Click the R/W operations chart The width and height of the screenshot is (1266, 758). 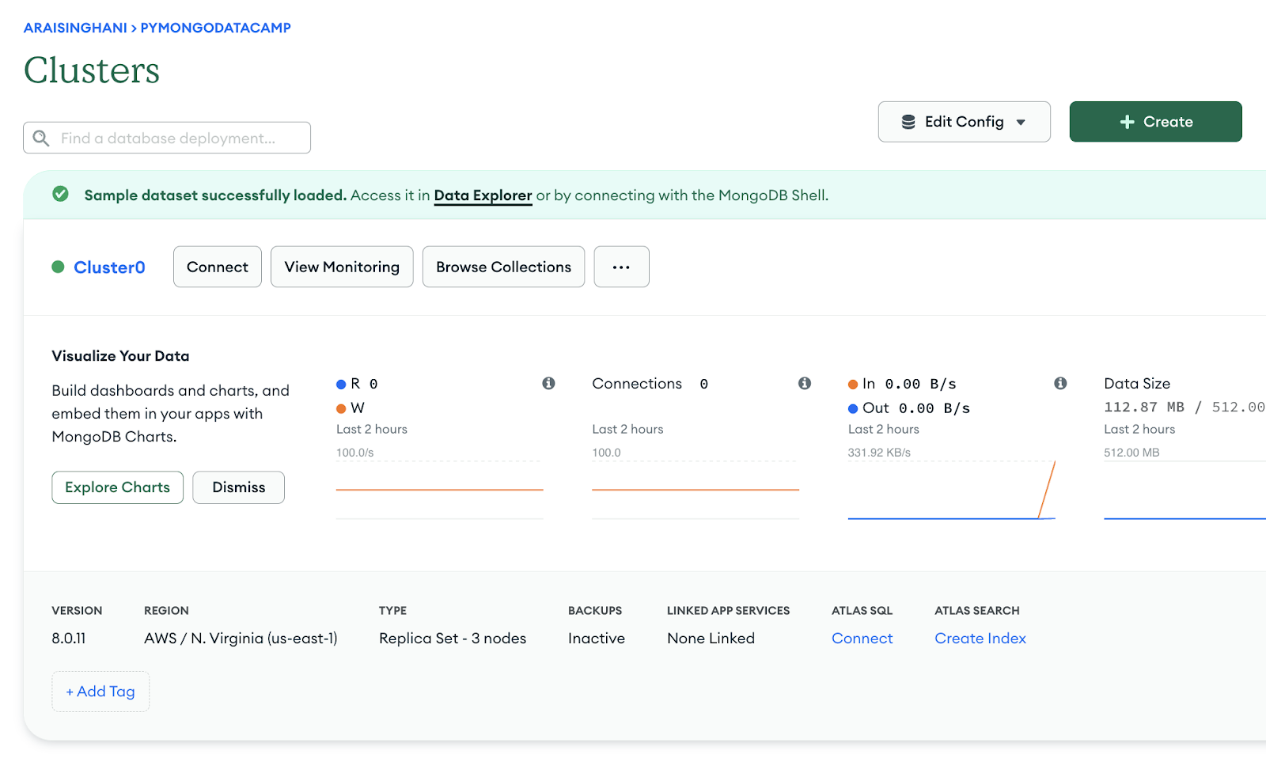pyautogui.click(x=439, y=489)
